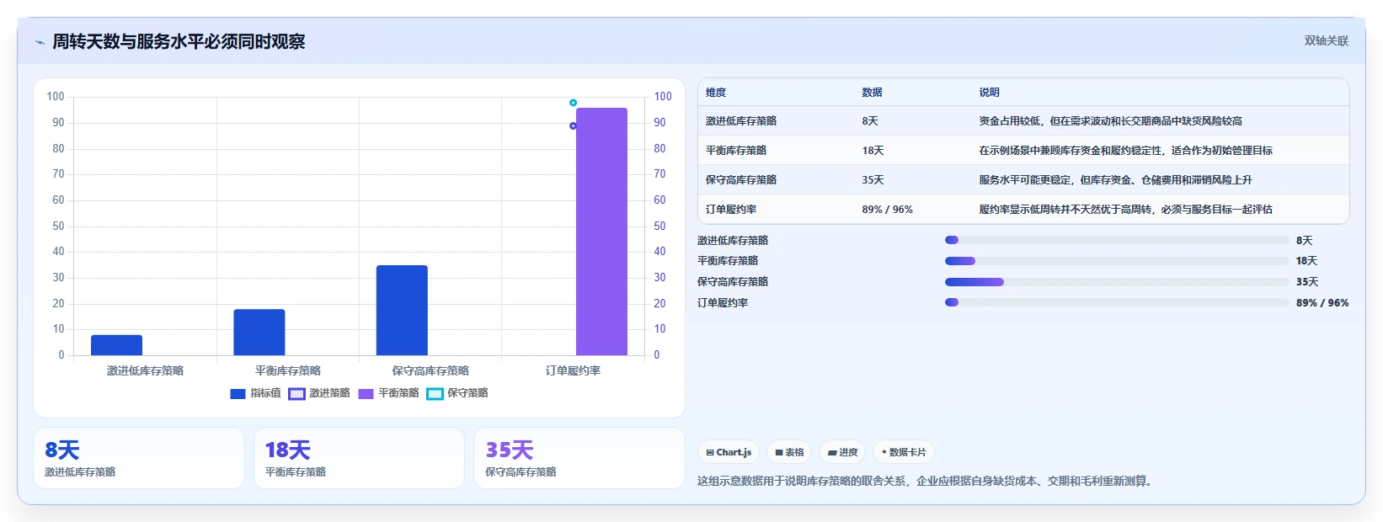This screenshot has height=522, width=1383.
Task: Toggle the 平衡策略 legend item
Action: click(388, 393)
